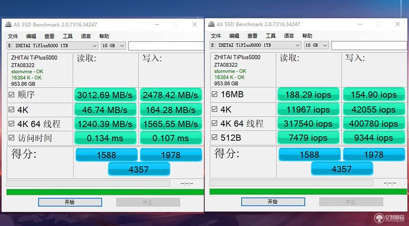409x226 pixels.
Task: Open 编辑 menu in right benchmark window
Action: click(234, 36)
